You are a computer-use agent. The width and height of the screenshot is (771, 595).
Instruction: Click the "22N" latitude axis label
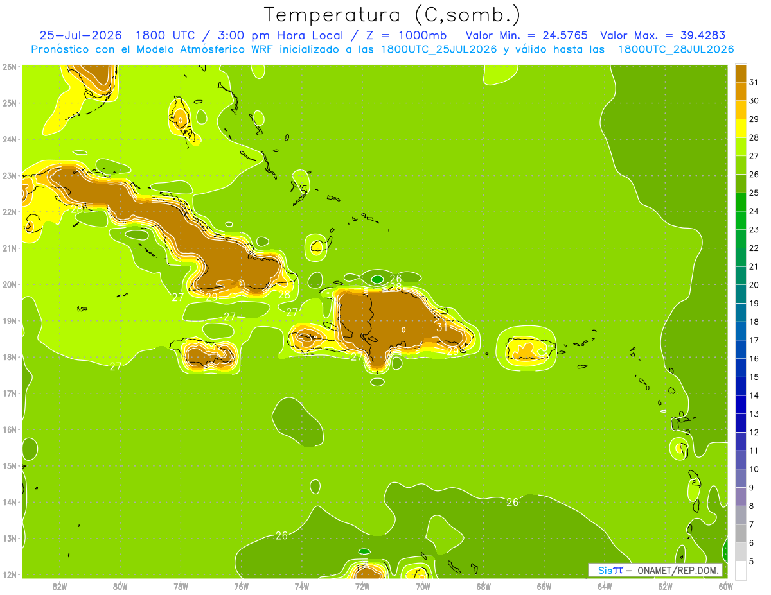(10, 212)
